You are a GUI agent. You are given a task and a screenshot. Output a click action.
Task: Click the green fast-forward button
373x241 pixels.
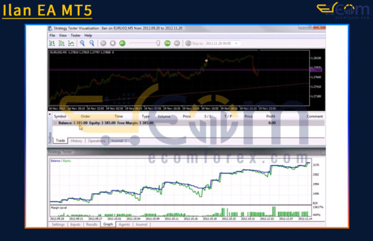tap(167, 43)
